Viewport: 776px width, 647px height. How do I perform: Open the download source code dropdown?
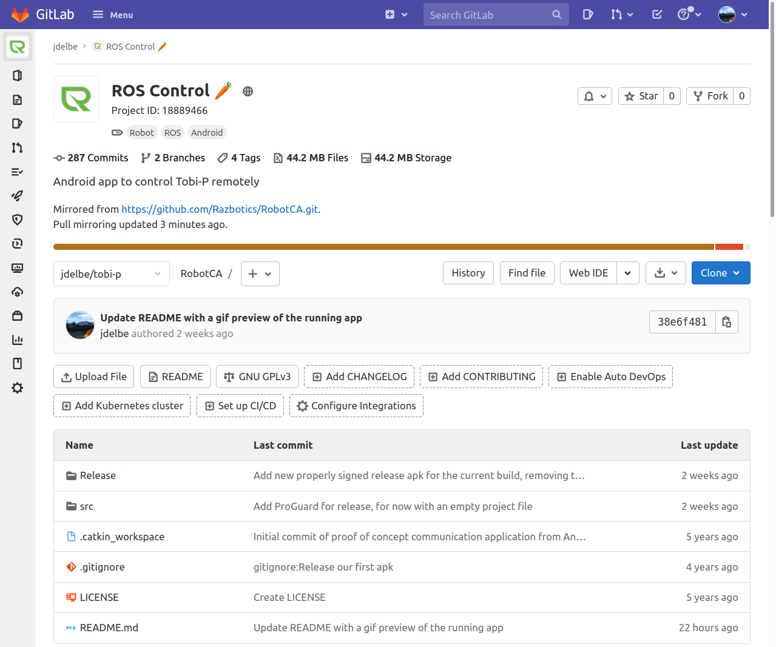(666, 273)
